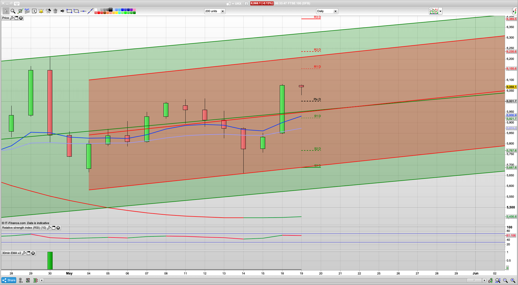Click the alert bell icon
The width and height of the screenshot is (518, 285).
(x=41, y=11)
